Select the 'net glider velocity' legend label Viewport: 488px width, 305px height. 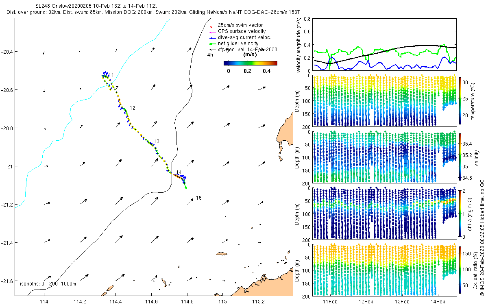pyautogui.click(x=238, y=44)
